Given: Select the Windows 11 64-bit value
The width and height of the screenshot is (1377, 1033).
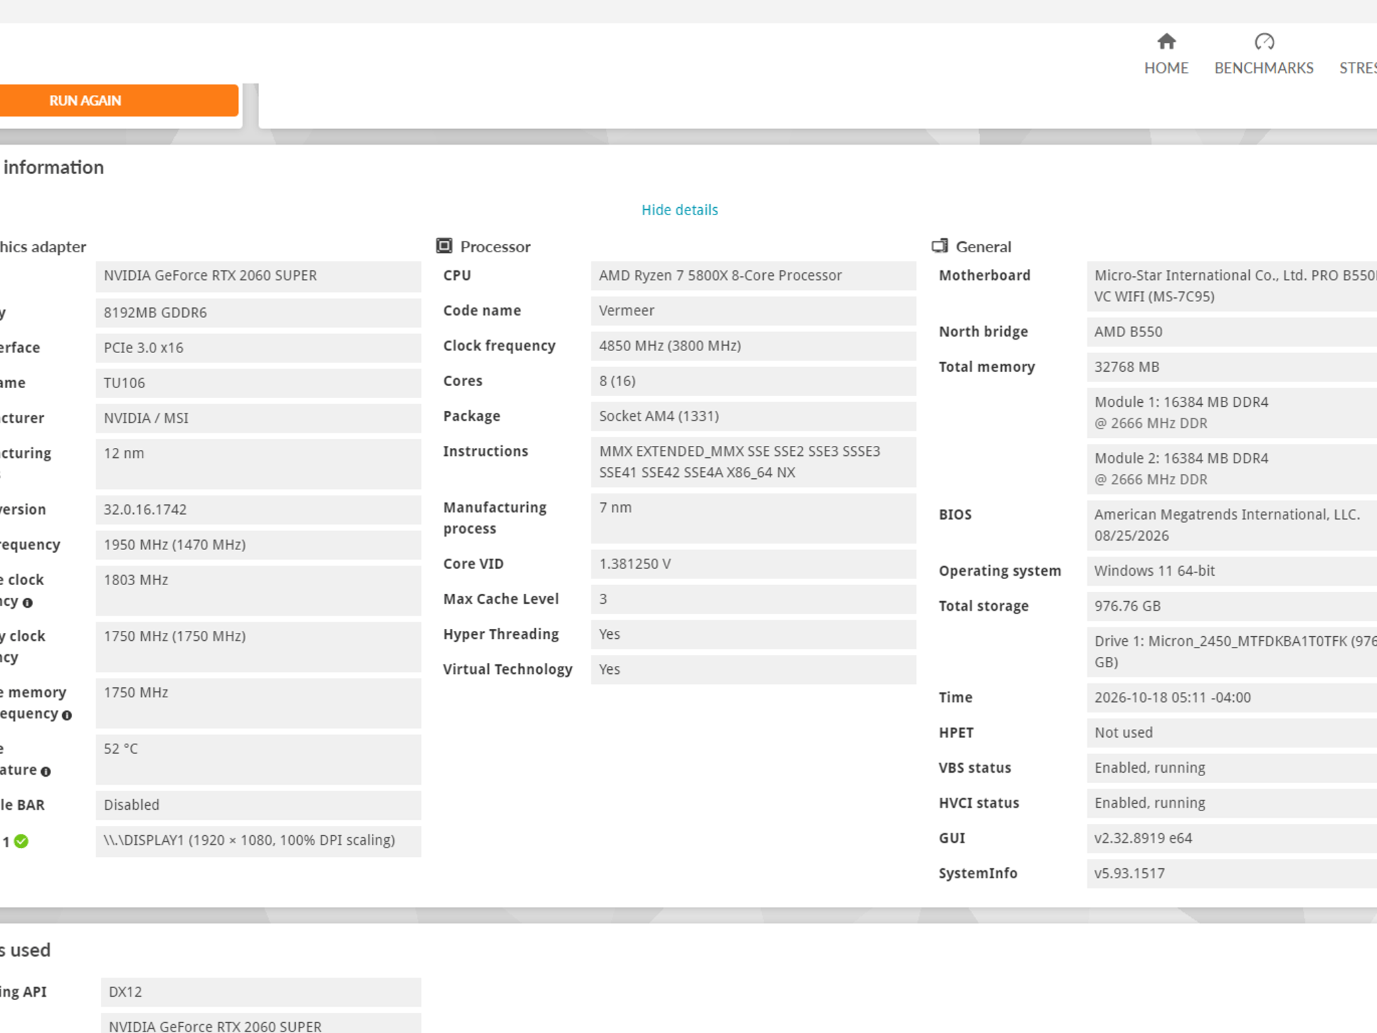Looking at the screenshot, I should tap(1232, 571).
